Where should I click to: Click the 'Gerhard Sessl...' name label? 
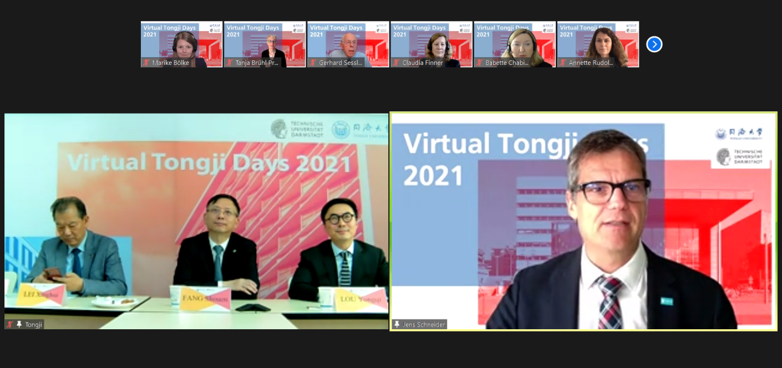point(340,63)
